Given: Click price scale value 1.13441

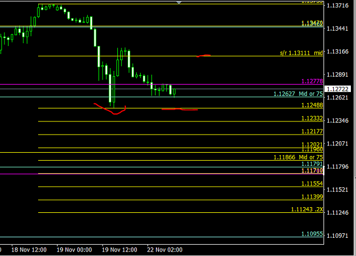Looking at the screenshot, I should 337,28.
